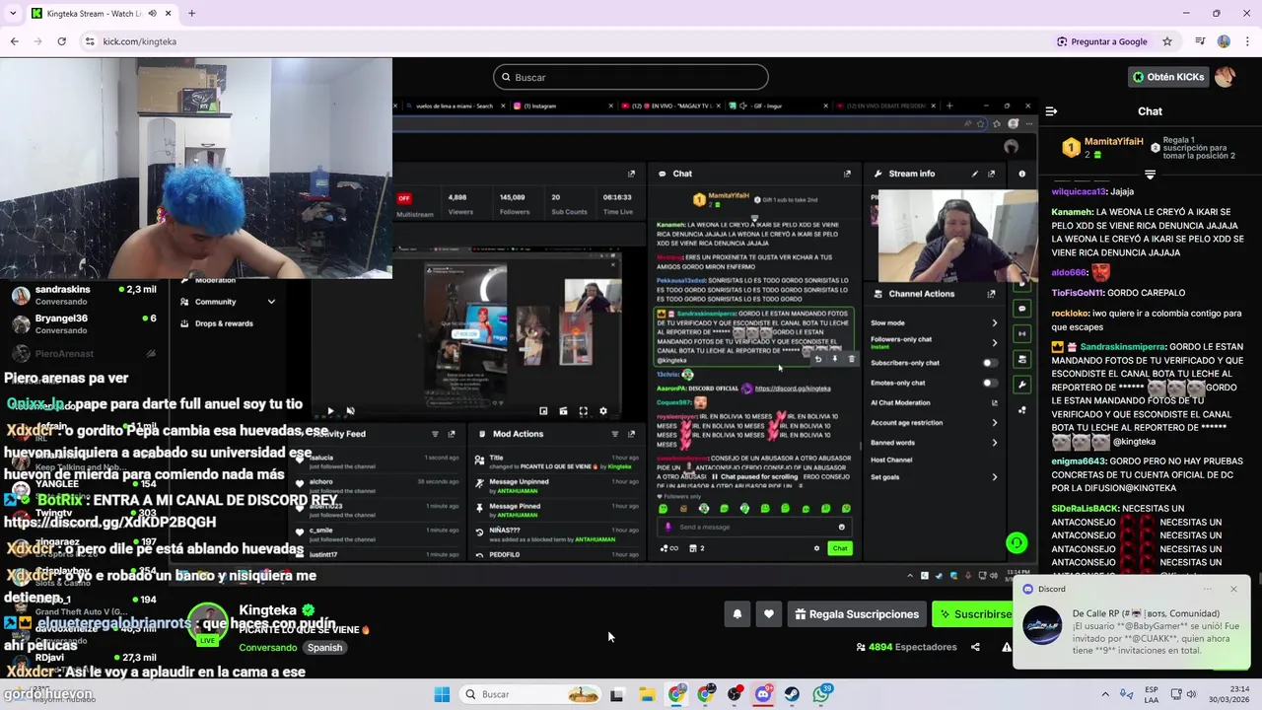
Task: Click the Send a message input
Action: coord(755,527)
